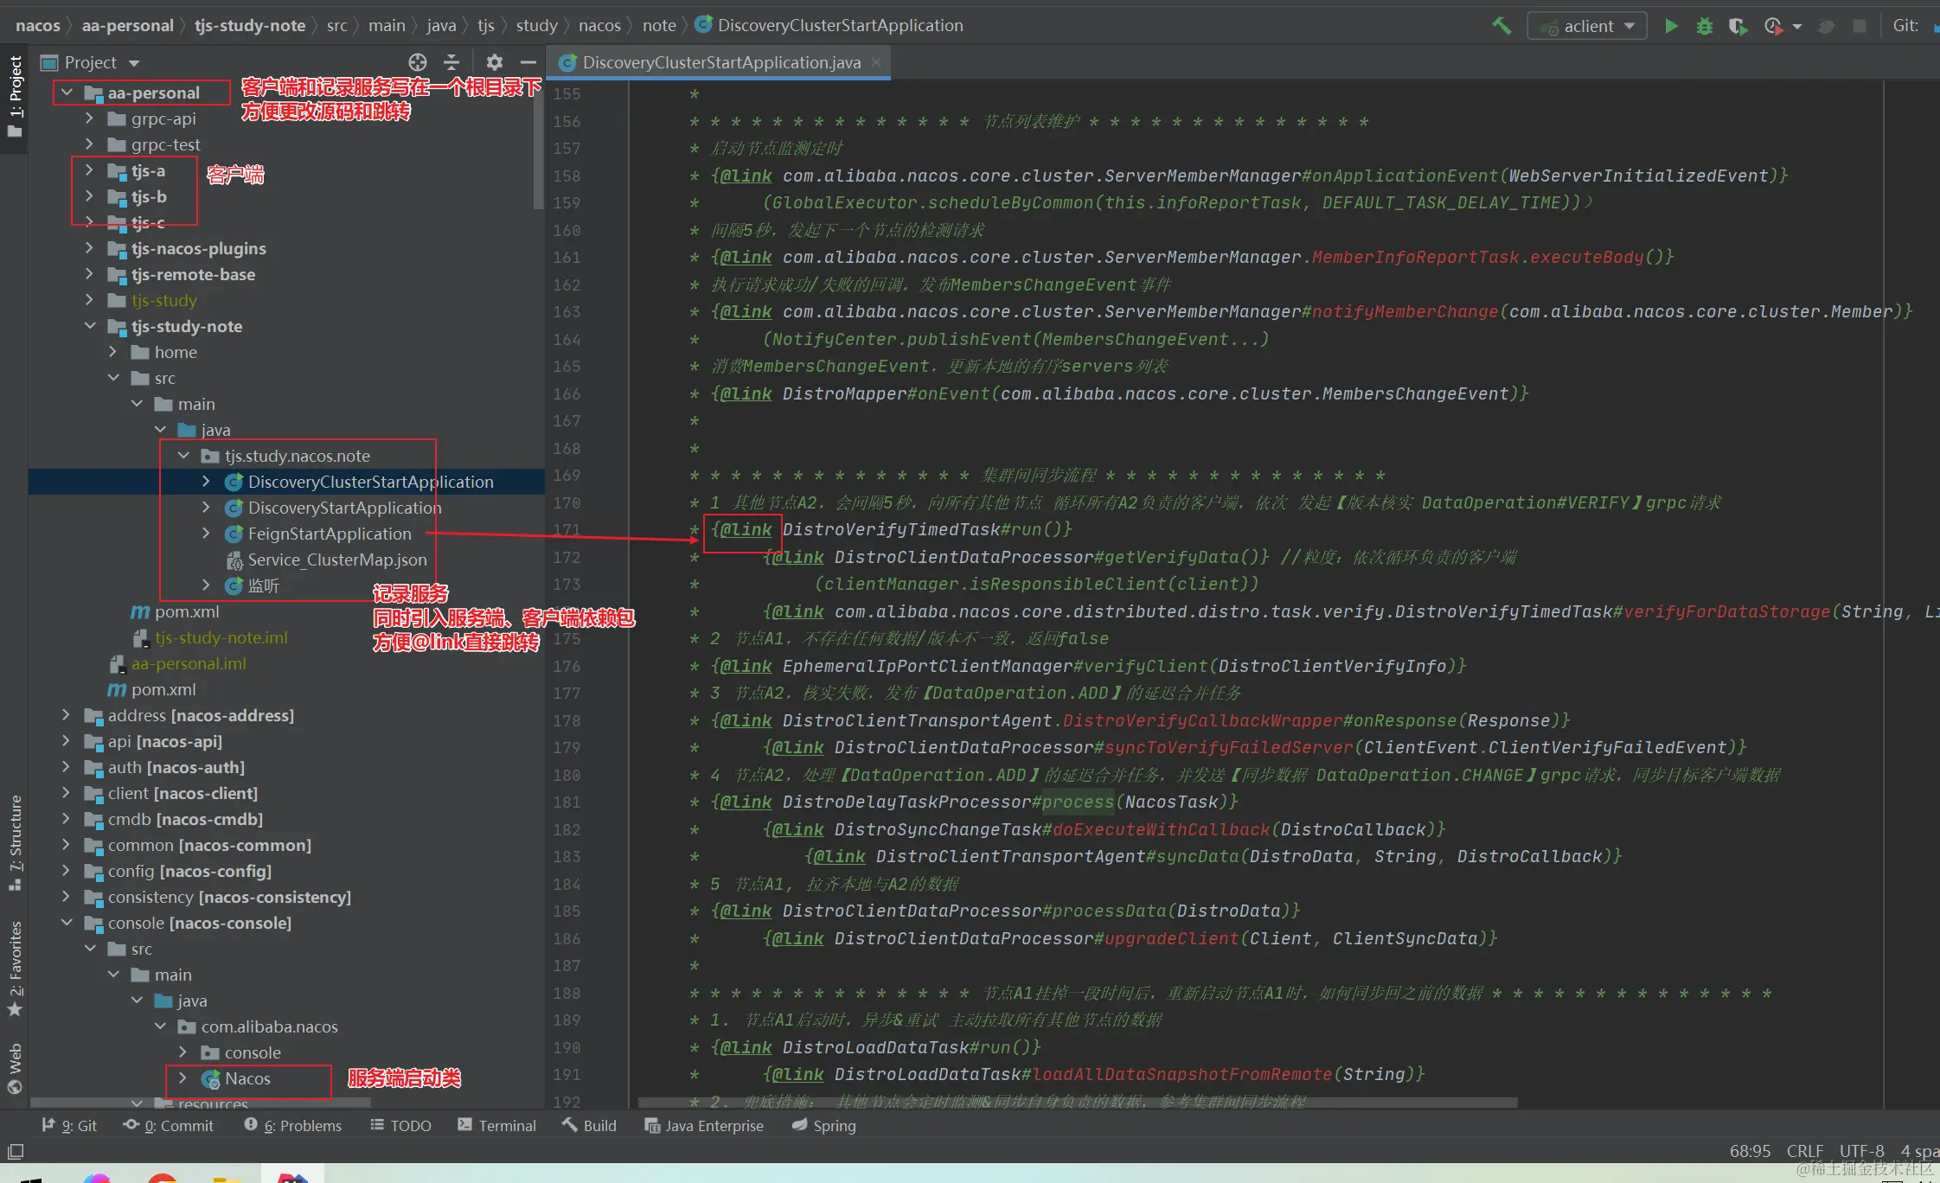Click the Collapse All icon in Project panel
1940x1183 pixels.
(x=451, y=62)
